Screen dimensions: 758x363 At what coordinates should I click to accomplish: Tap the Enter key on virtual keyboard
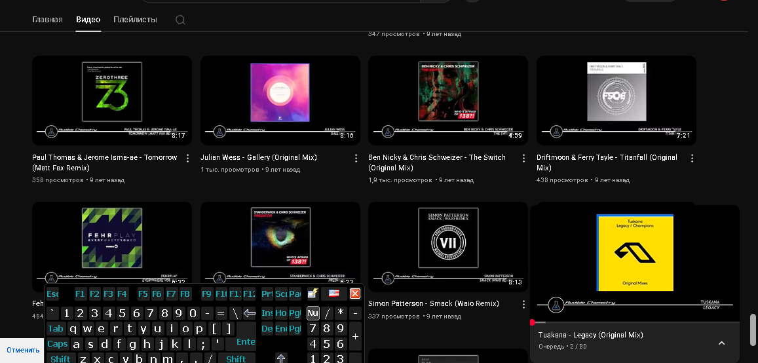tap(246, 342)
